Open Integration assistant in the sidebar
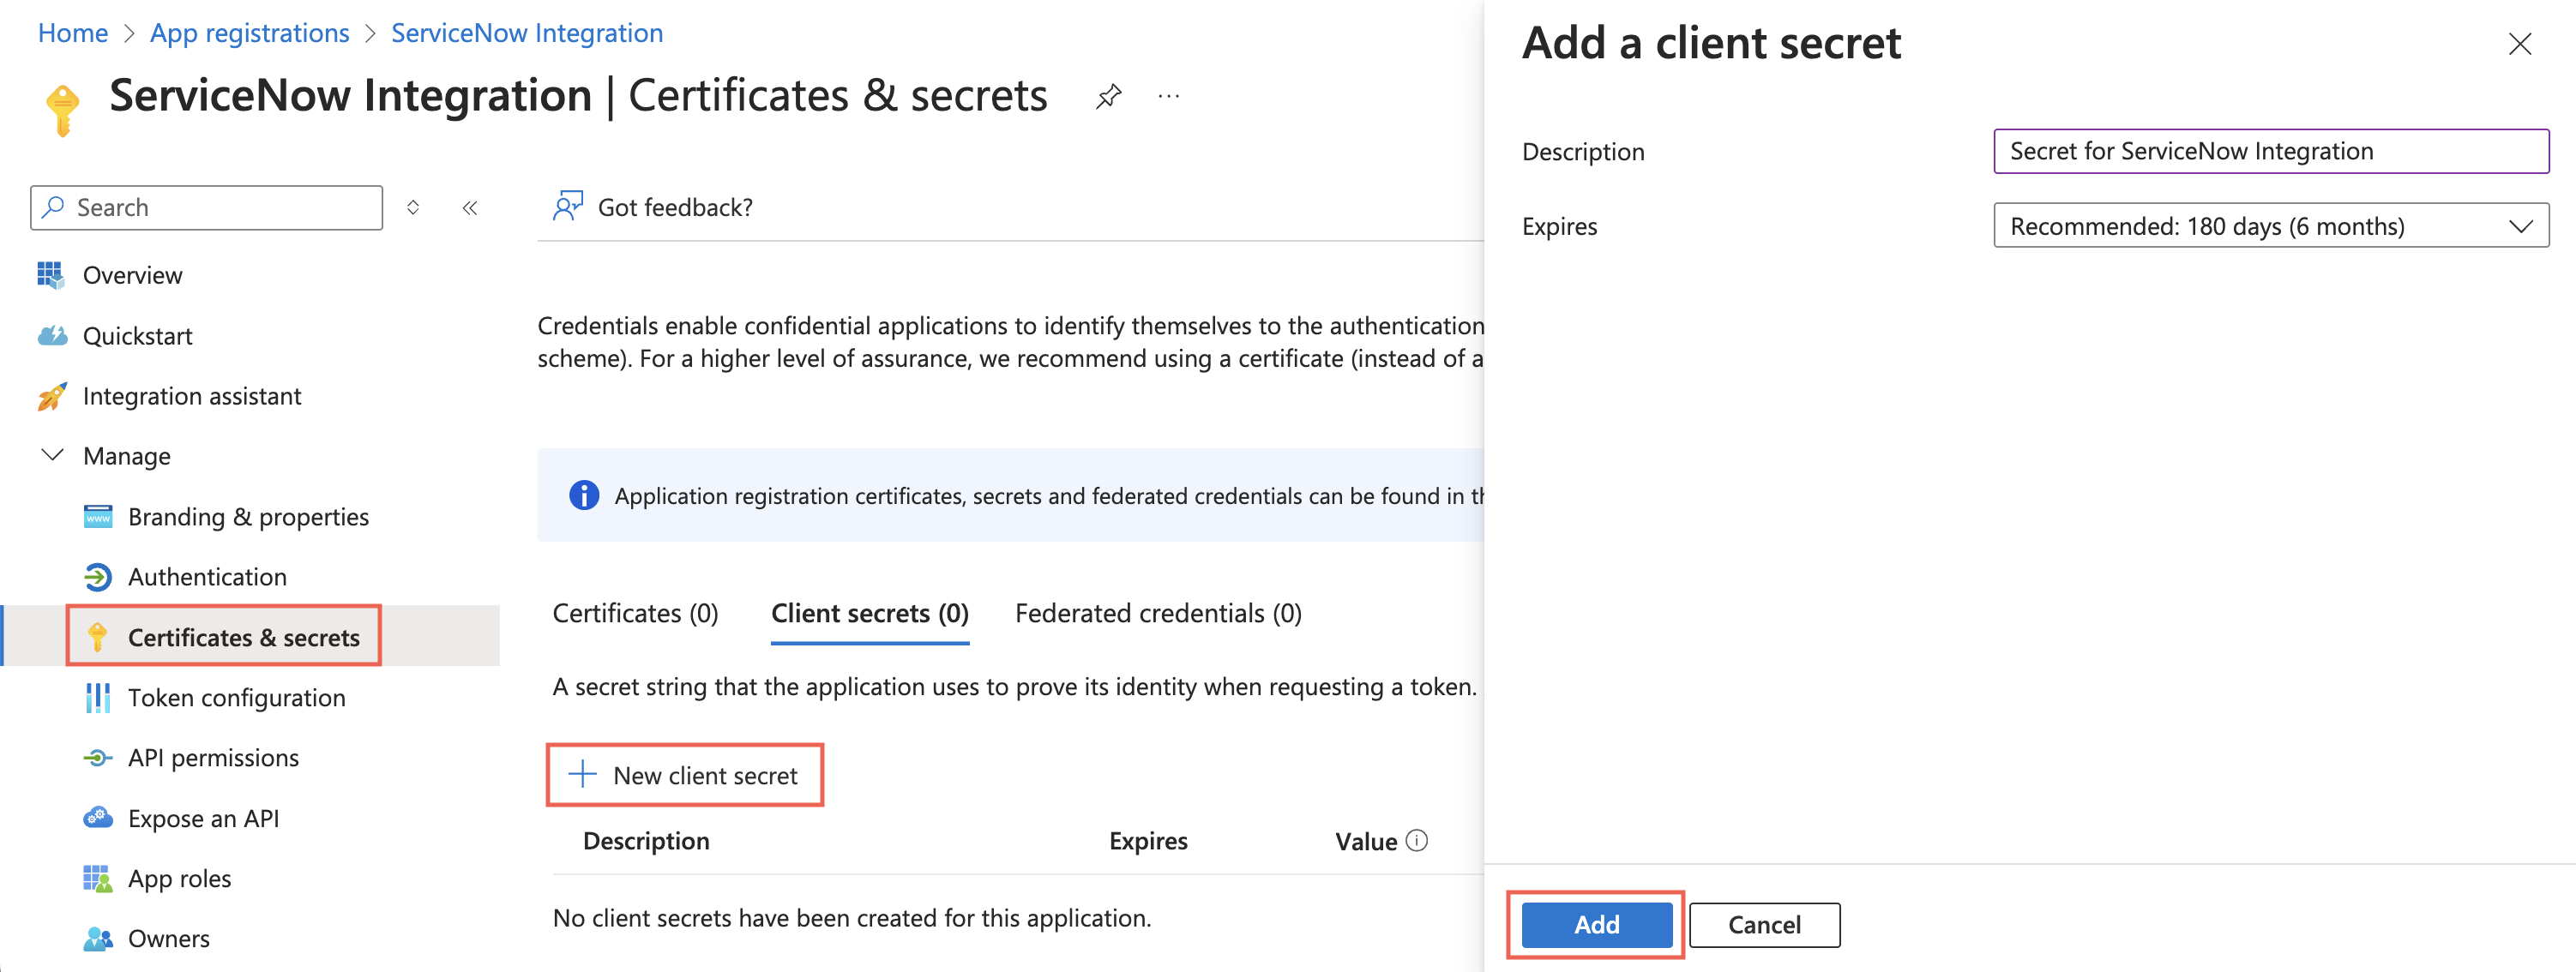 192,396
